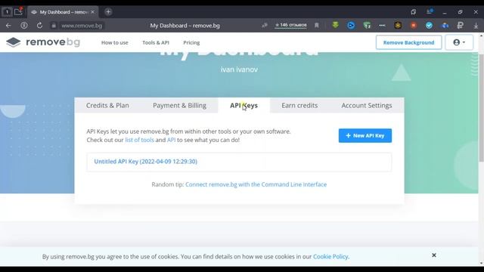
Task: Open the user account dropdown menu
Action: (x=459, y=42)
